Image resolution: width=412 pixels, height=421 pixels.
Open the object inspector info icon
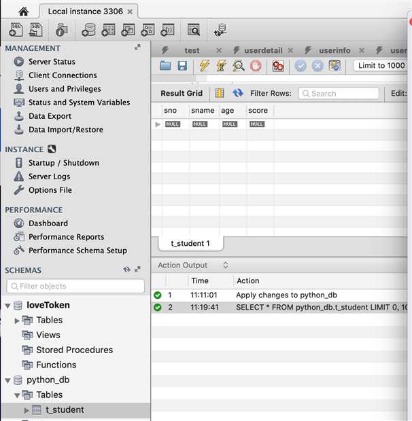(x=62, y=29)
